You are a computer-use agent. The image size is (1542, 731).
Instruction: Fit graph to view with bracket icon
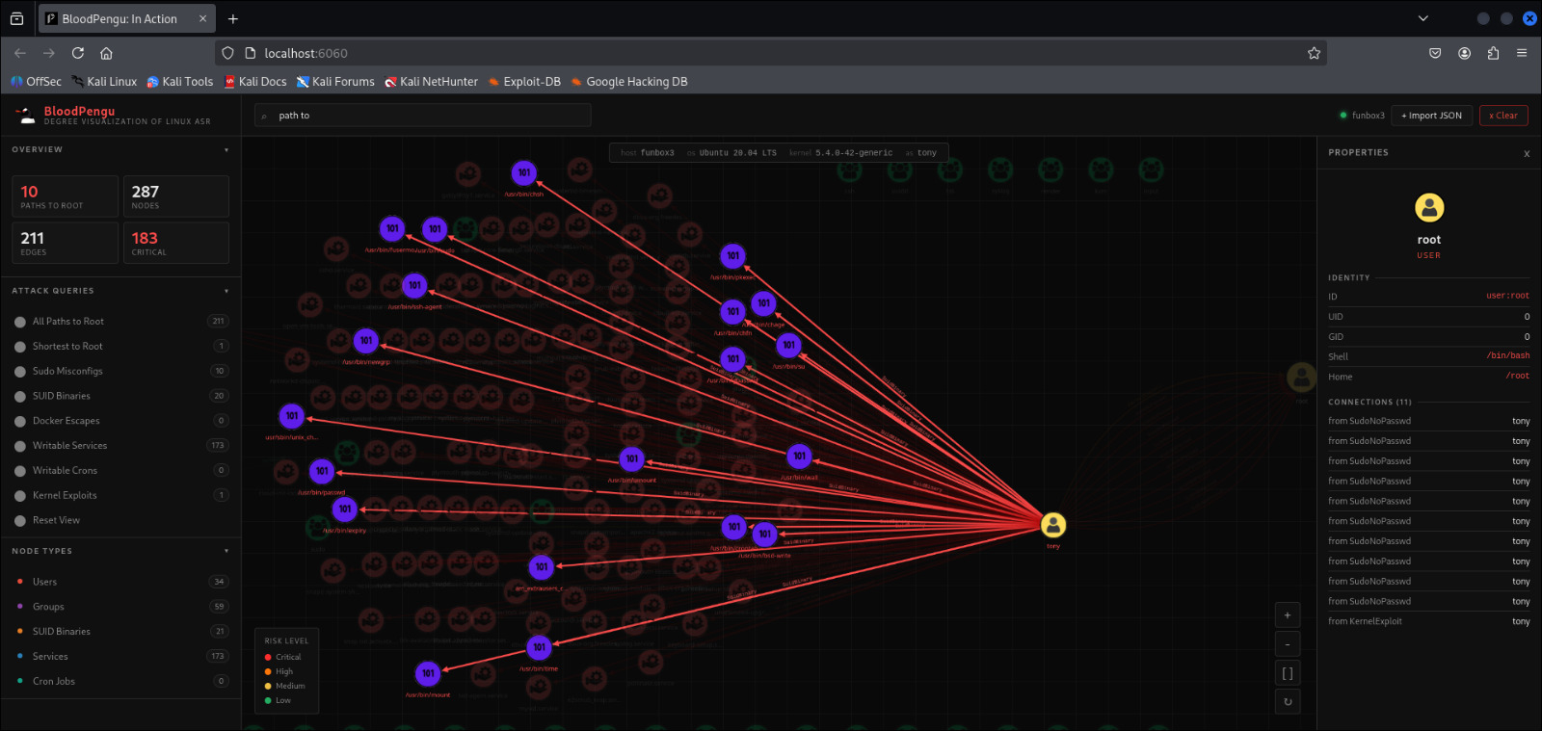click(1288, 673)
